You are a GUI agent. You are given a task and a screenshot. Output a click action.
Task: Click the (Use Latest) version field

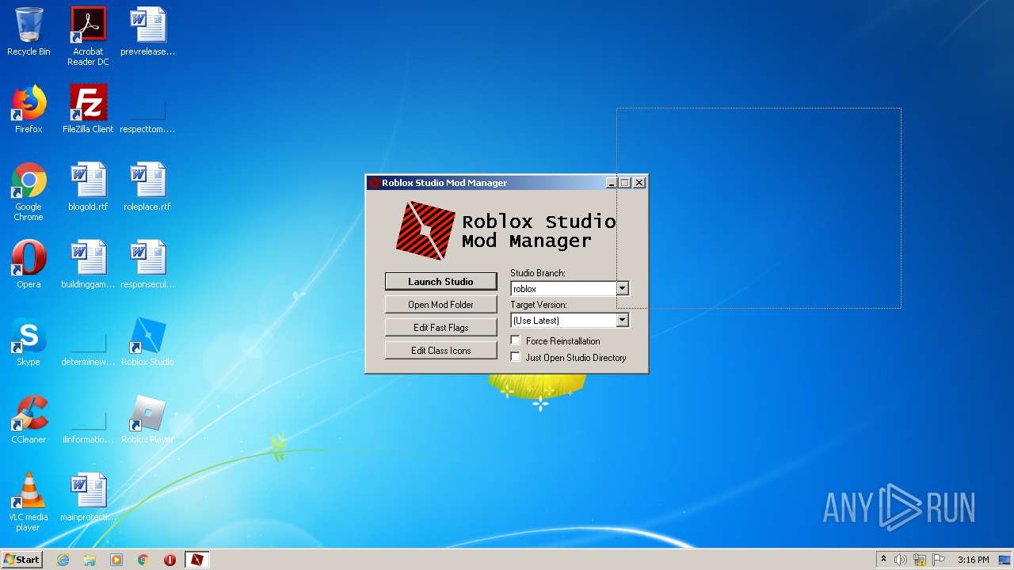pyautogui.click(x=563, y=321)
